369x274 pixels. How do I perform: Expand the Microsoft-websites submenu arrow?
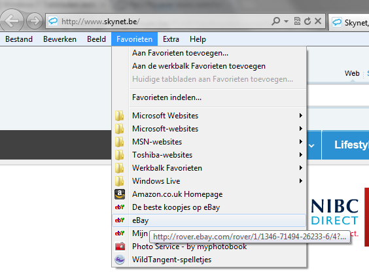[300, 128]
